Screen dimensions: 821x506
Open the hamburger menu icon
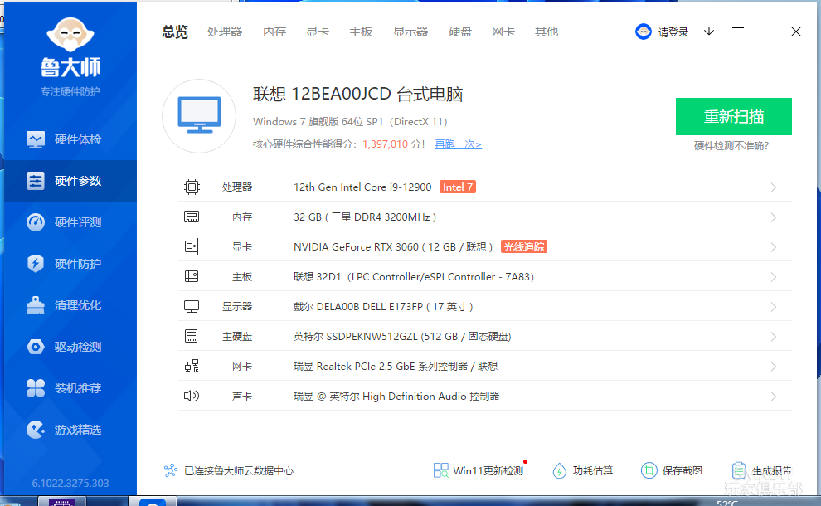click(x=738, y=32)
